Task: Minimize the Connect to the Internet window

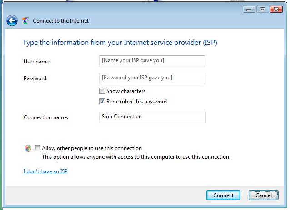Action: (249, 9)
